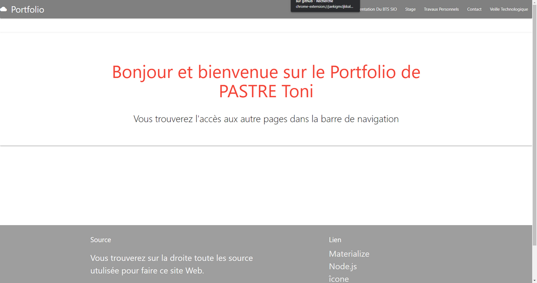Select the welcome heading for PASTRE Toni
Viewport: 537px width, 283px height.
pyautogui.click(x=266, y=81)
